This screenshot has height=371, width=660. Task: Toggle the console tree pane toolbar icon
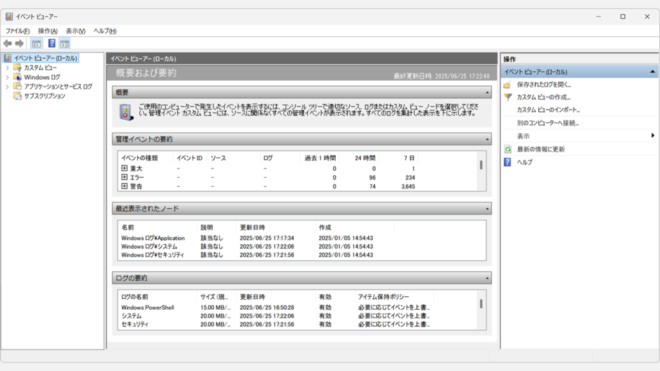pyautogui.click(x=36, y=44)
